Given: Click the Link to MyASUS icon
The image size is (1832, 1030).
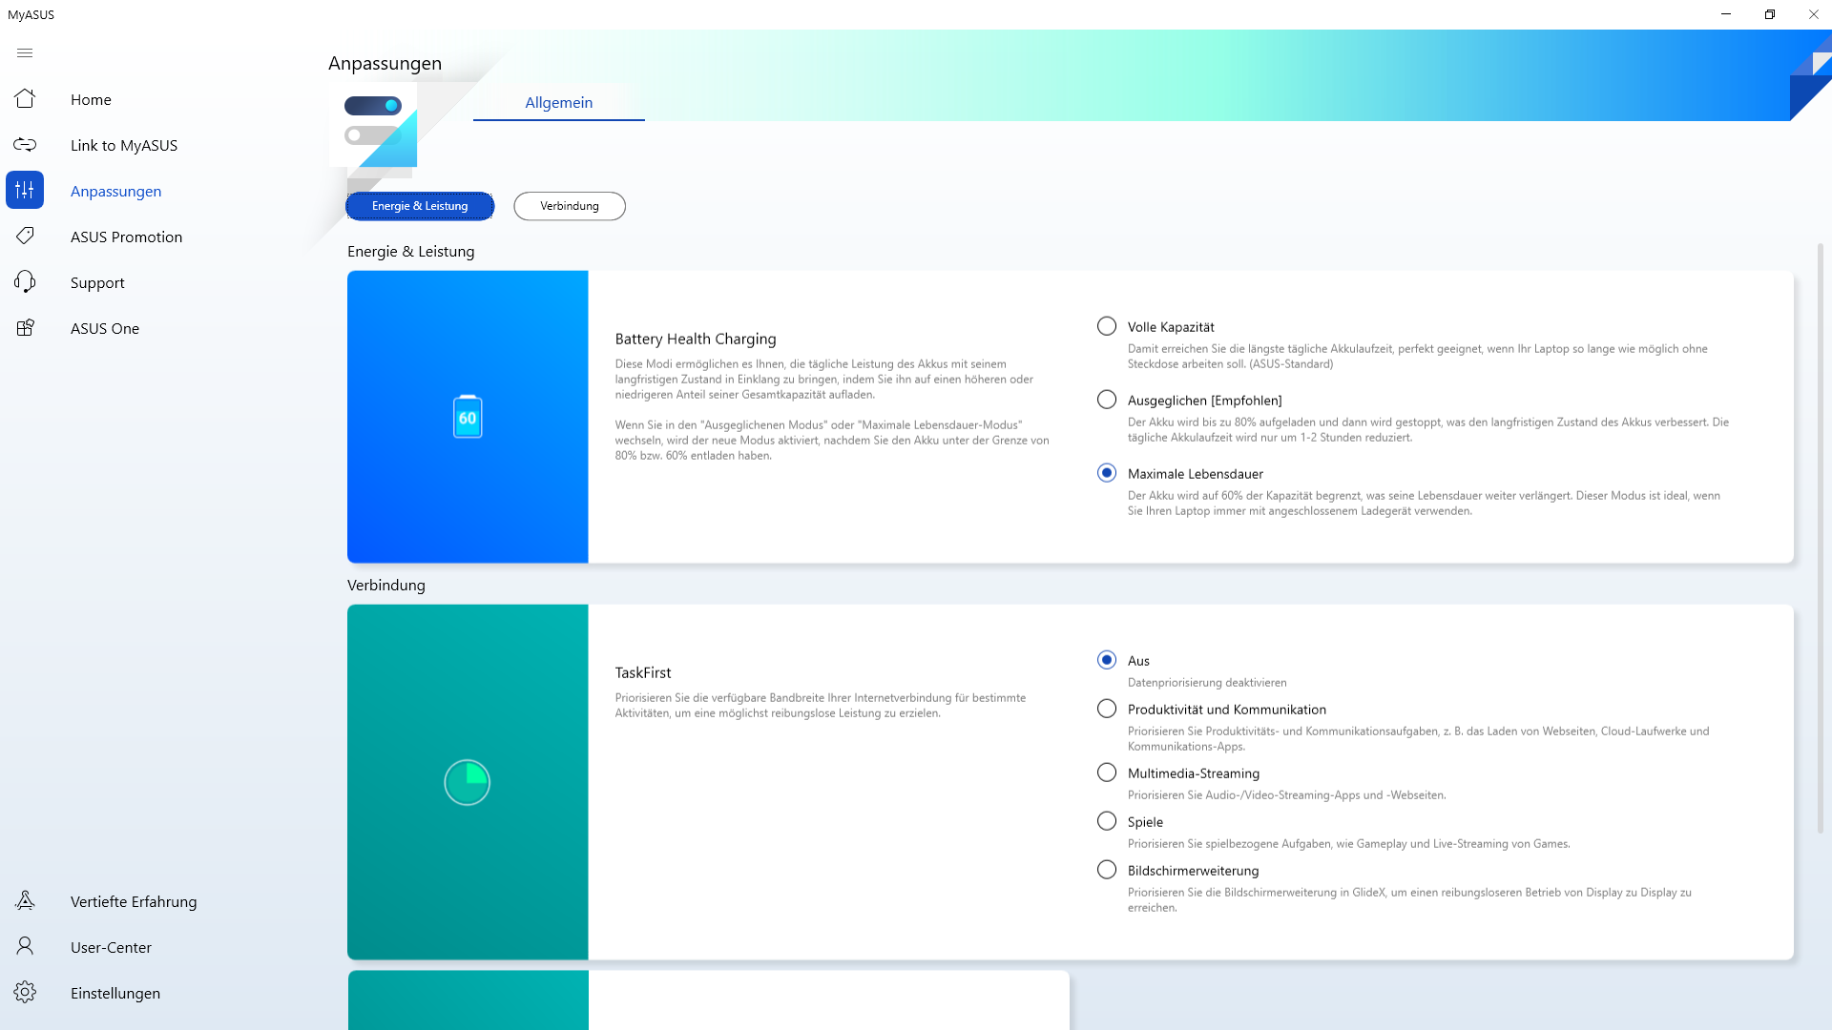Looking at the screenshot, I should point(25,145).
